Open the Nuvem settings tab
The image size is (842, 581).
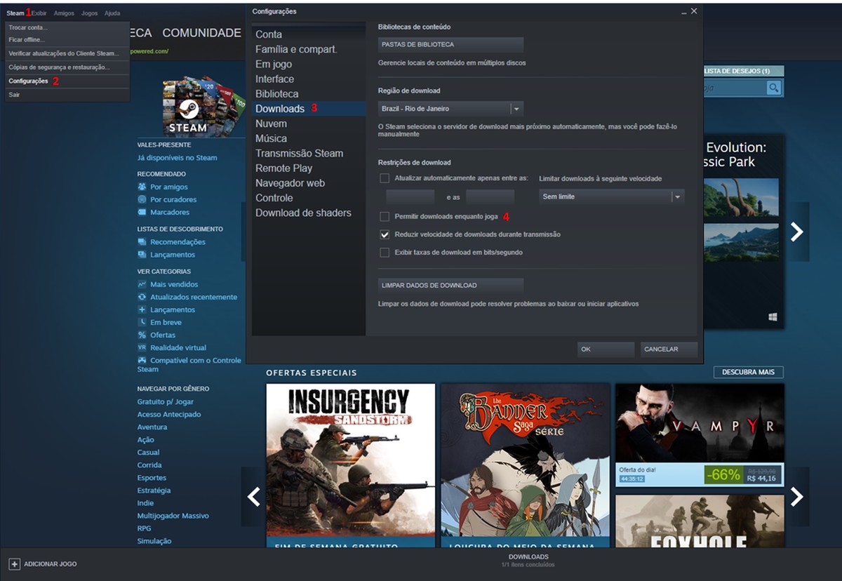coord(309,123)
